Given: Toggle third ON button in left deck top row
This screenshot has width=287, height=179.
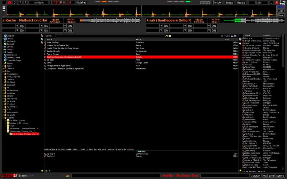Looking at the screenshot, I should [70, 26].
